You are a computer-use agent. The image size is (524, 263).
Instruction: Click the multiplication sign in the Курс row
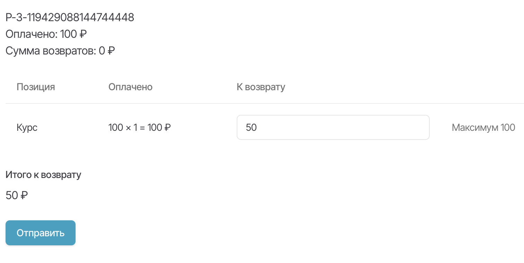(129, 128)
